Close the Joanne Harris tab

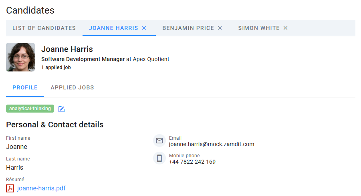(x=144, y=28)
